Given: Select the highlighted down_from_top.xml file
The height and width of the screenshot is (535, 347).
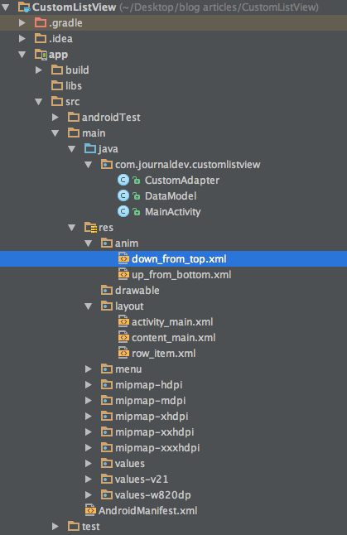Looking at the screenshot, I should click(x=179, y=259).
